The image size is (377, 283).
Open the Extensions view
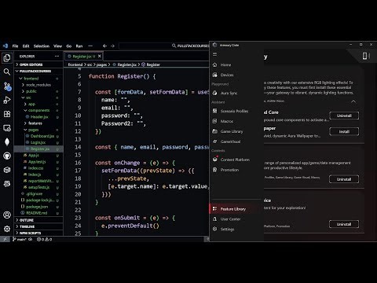(x=7, y=114)
